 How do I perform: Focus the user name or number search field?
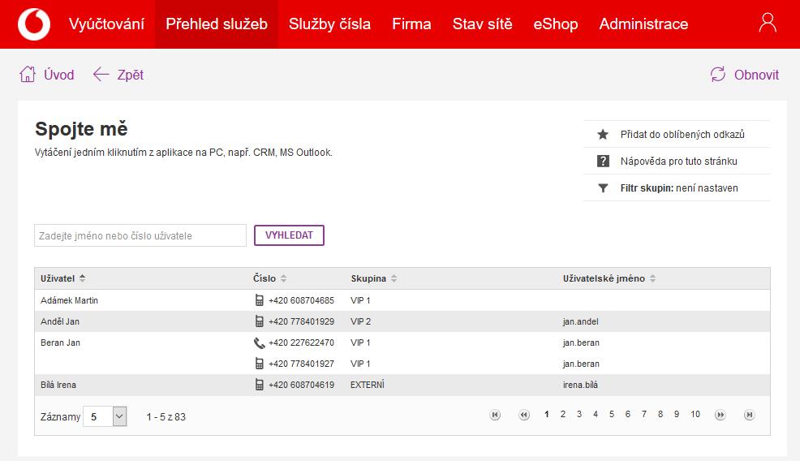(140, 235)
